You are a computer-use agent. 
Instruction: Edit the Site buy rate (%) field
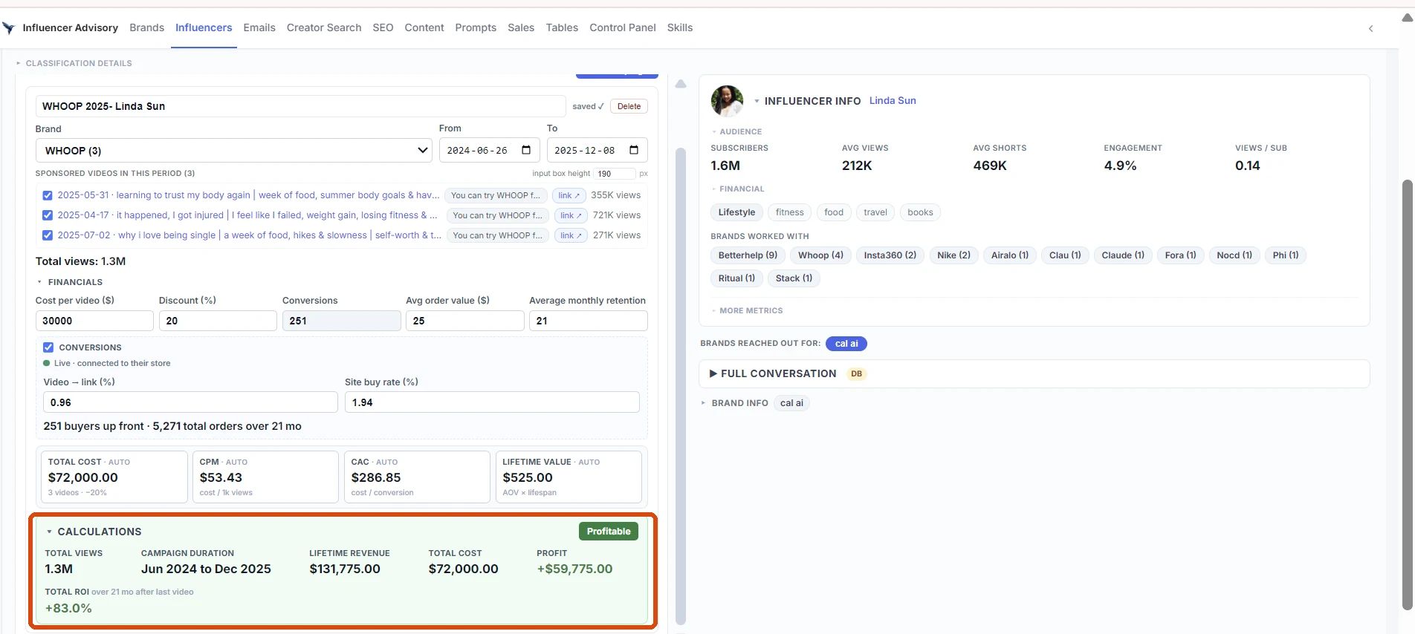(x=492, y=402)
